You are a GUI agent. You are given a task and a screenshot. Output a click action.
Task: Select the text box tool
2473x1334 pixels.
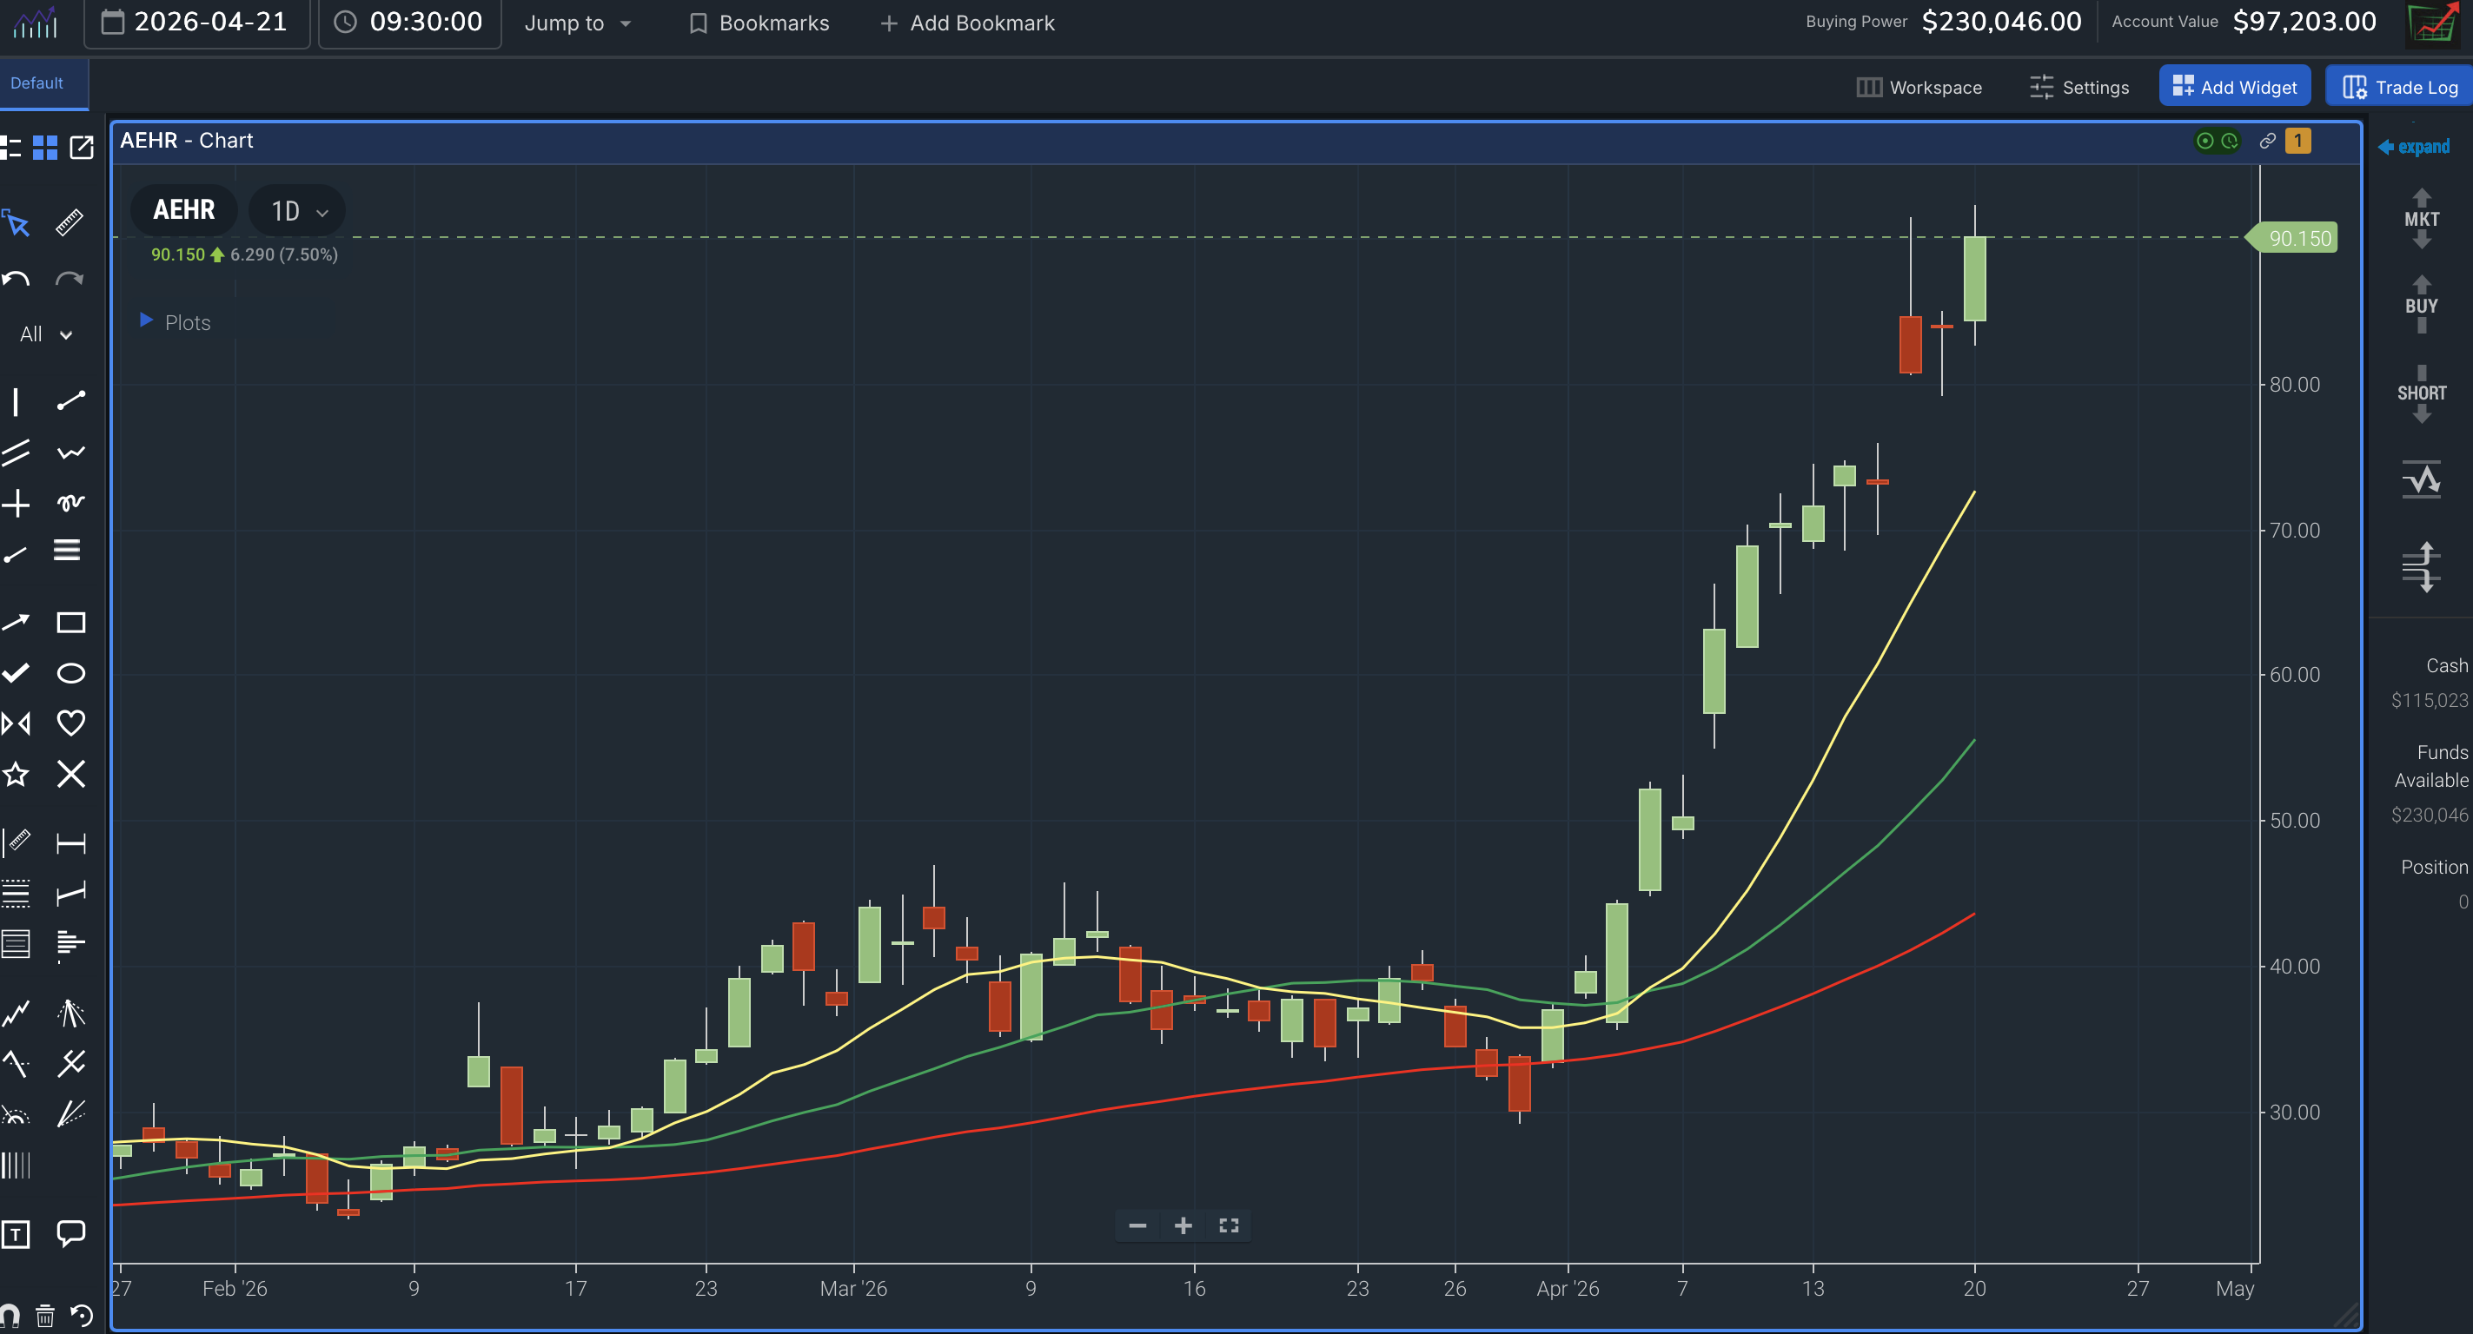pos(17,1234)
